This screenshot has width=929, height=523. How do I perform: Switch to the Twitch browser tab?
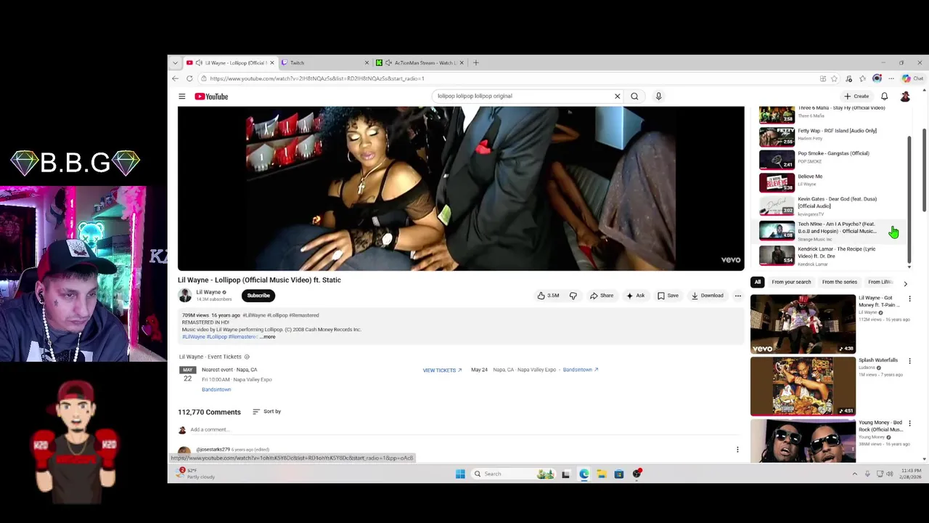coord(324,62)
